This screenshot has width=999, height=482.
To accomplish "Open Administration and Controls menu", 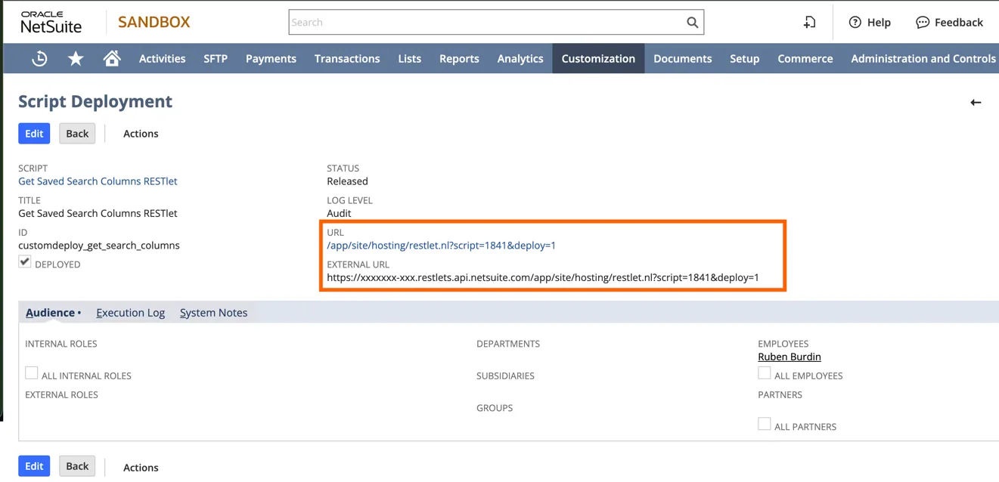I will (923, 58).
